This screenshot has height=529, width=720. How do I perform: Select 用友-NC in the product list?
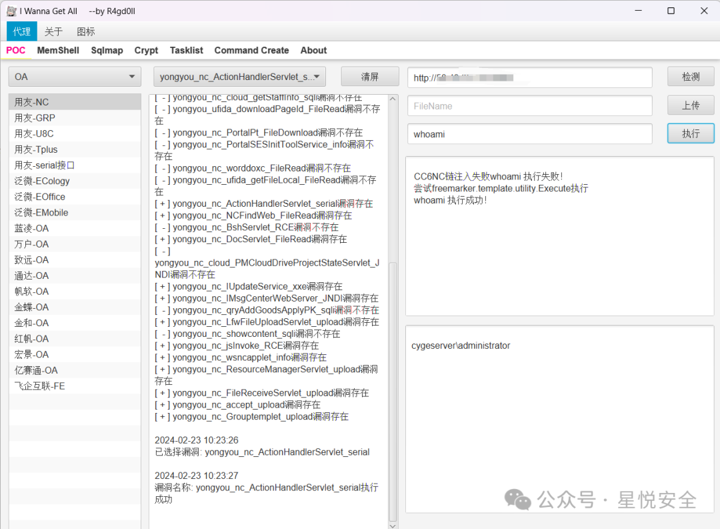click(x=75, y=102)
